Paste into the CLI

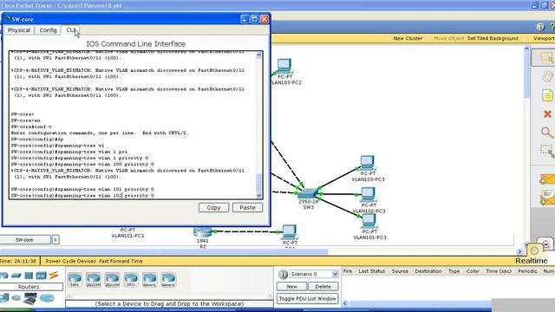point(247,208)
